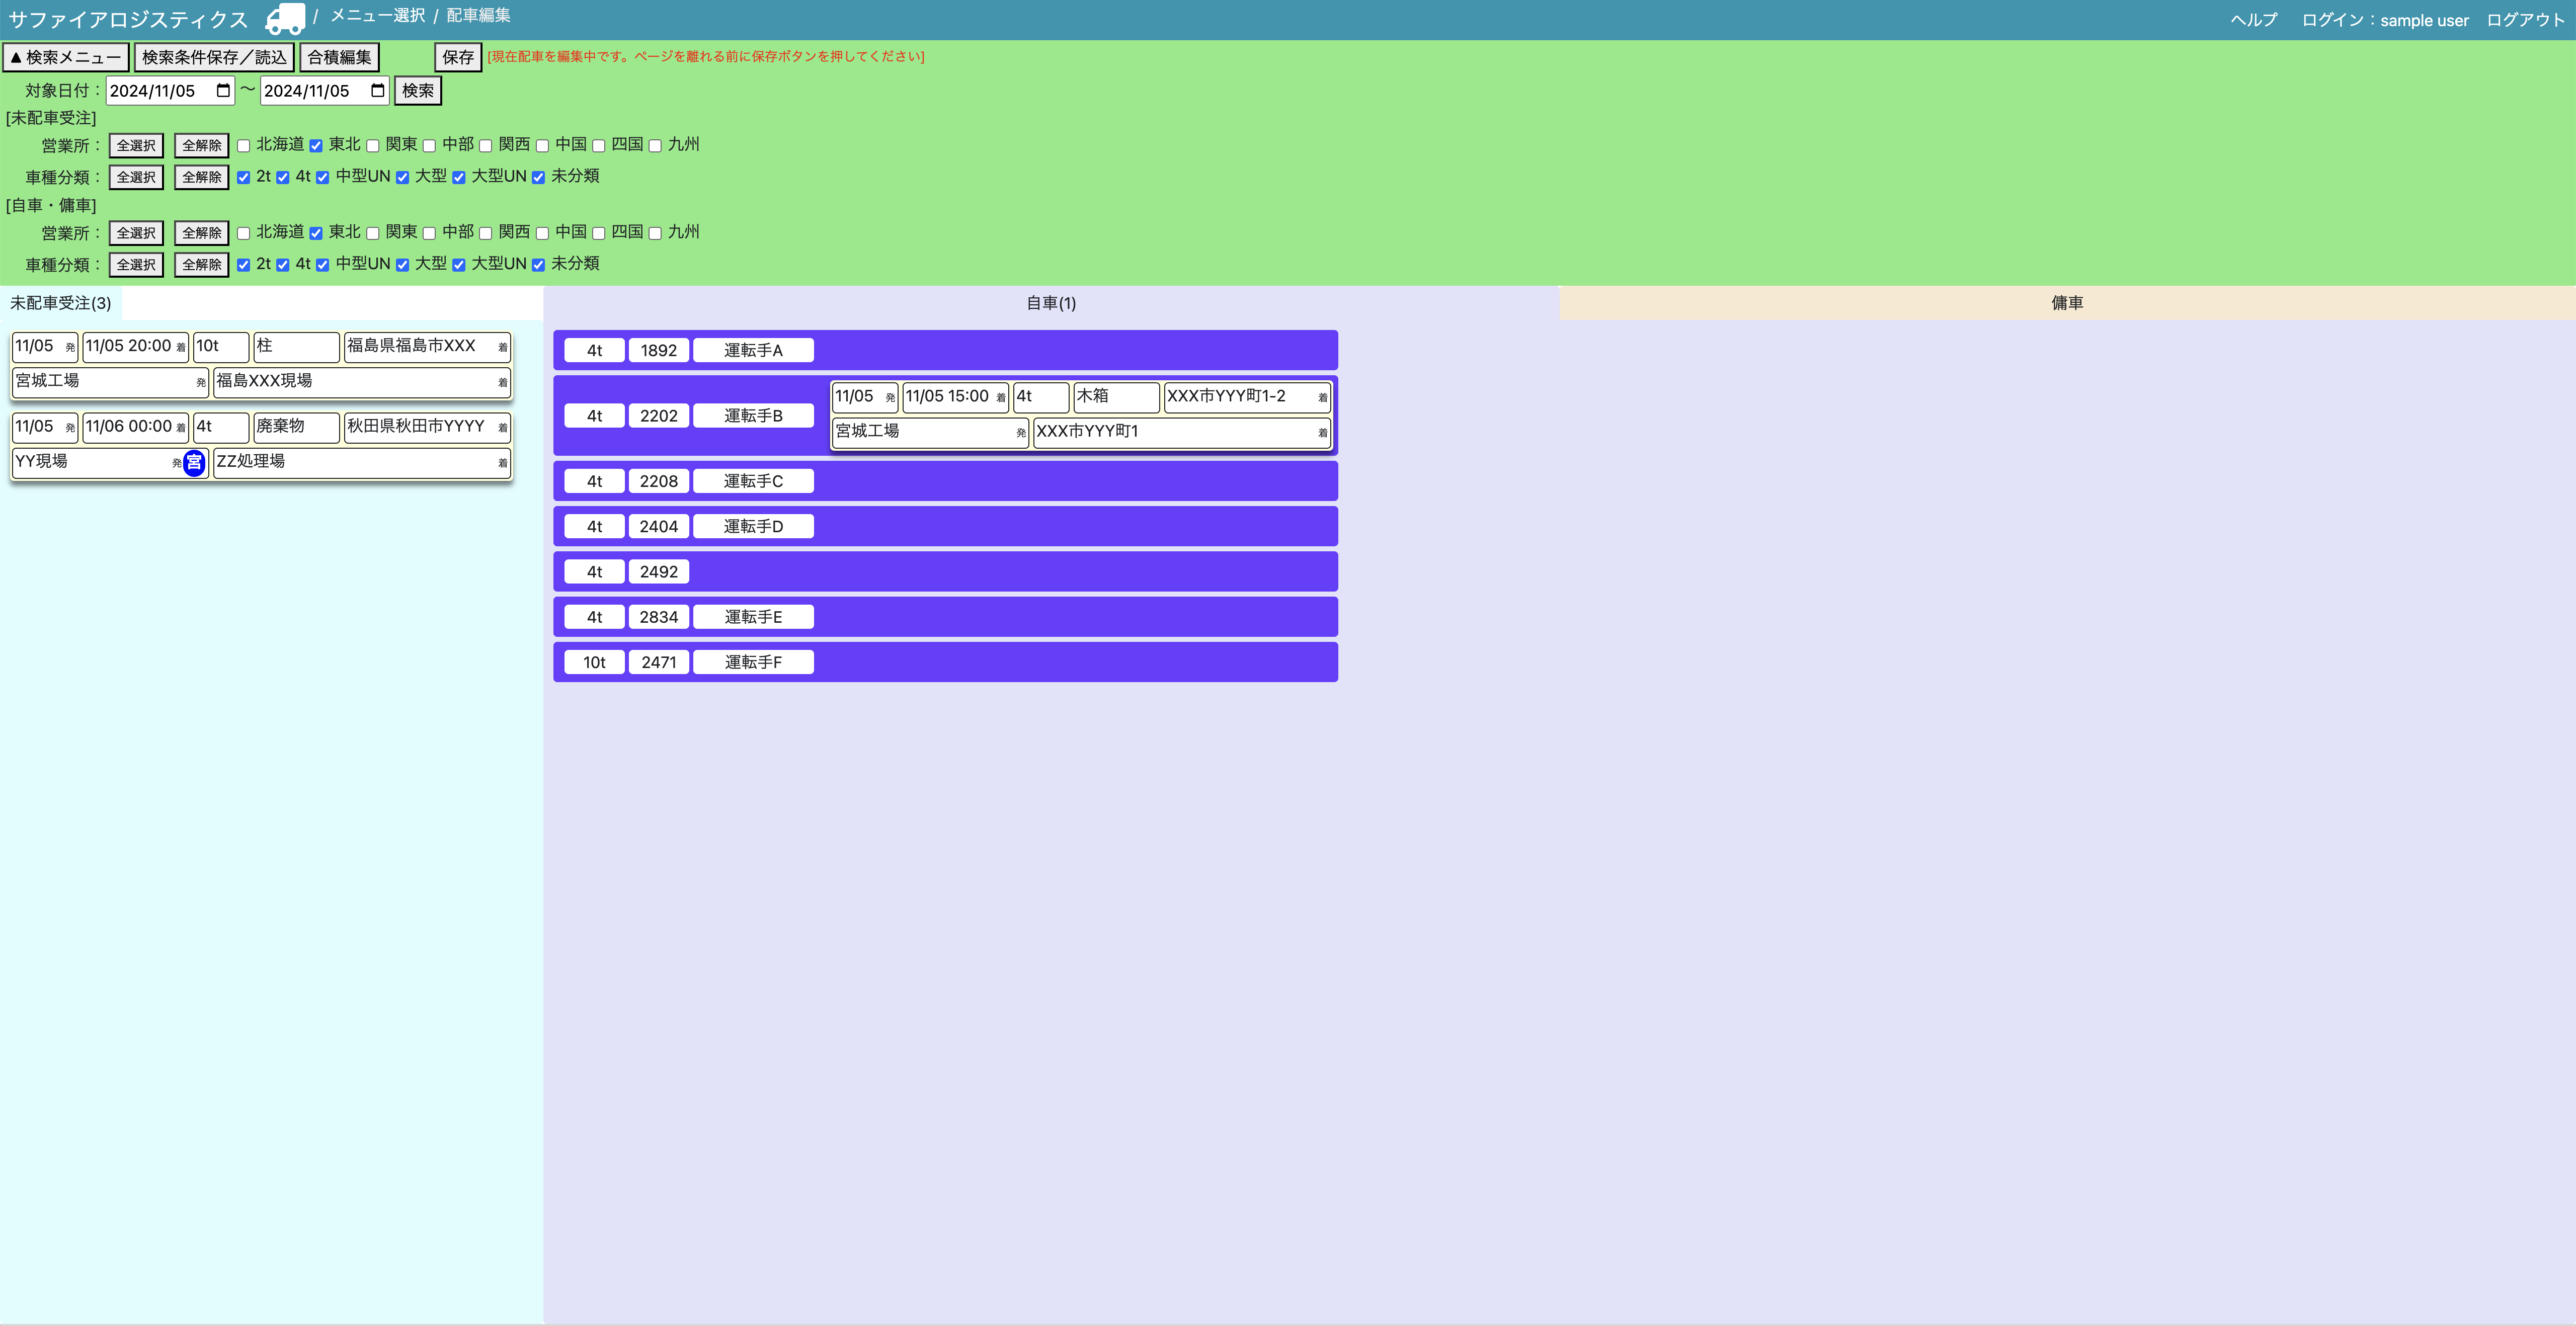Select the 傭車 column header

[2067, 303]
